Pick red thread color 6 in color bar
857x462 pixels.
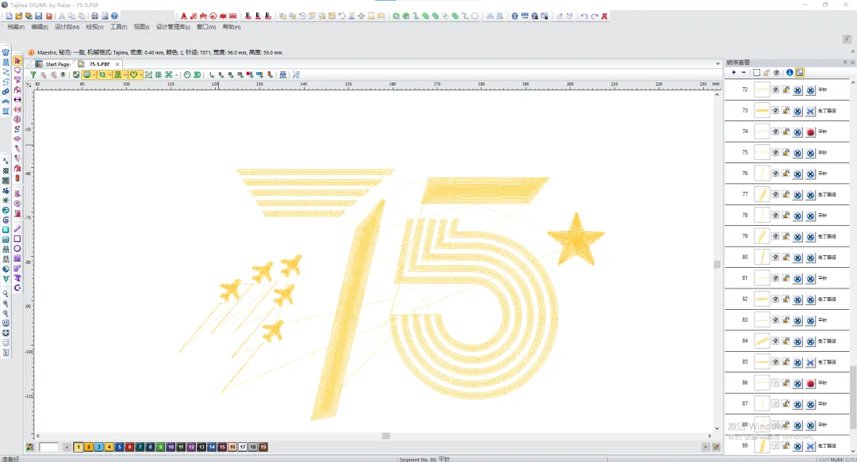tap(129, 447)
